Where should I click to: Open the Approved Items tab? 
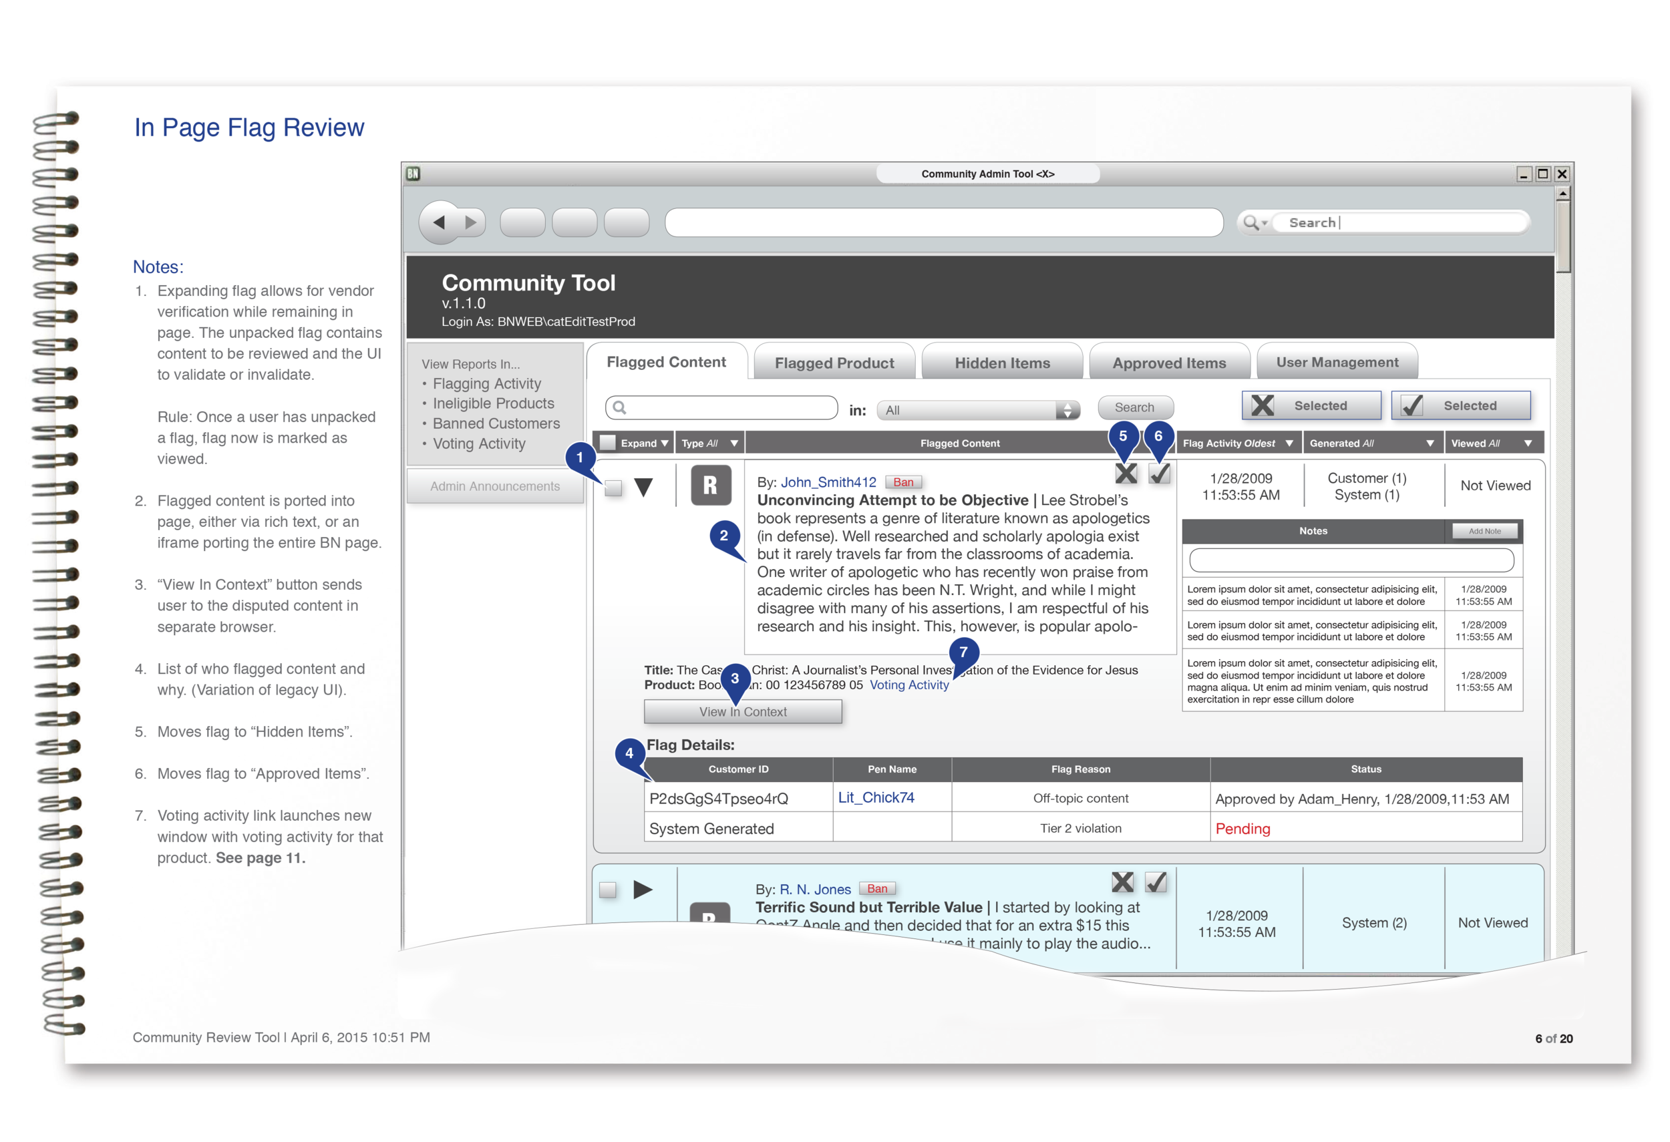1169,363
